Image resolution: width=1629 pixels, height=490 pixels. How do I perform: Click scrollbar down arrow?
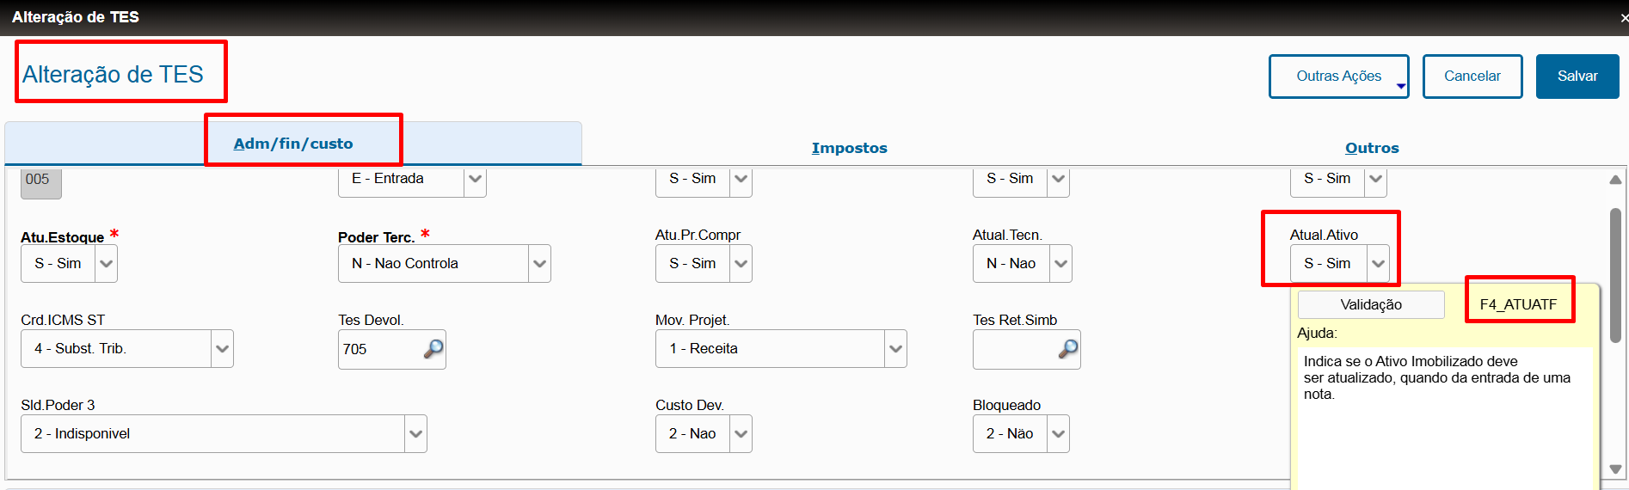[x=1615, y=469]
